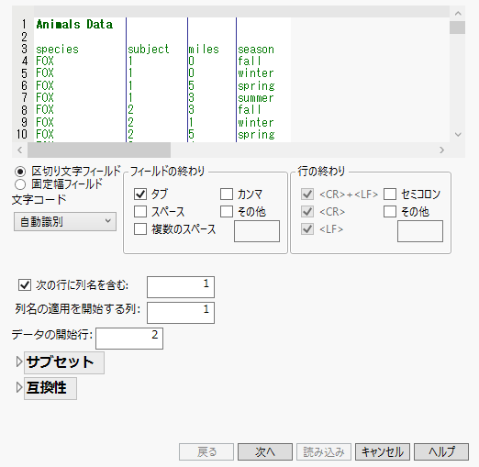Click the 'subject' column header text
Image resolution: width=479 pixels, height=467 pixels.
pos(149,50)
